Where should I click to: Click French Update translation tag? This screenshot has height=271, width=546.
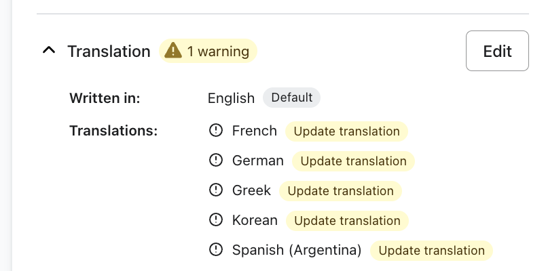tap(346, 131)
